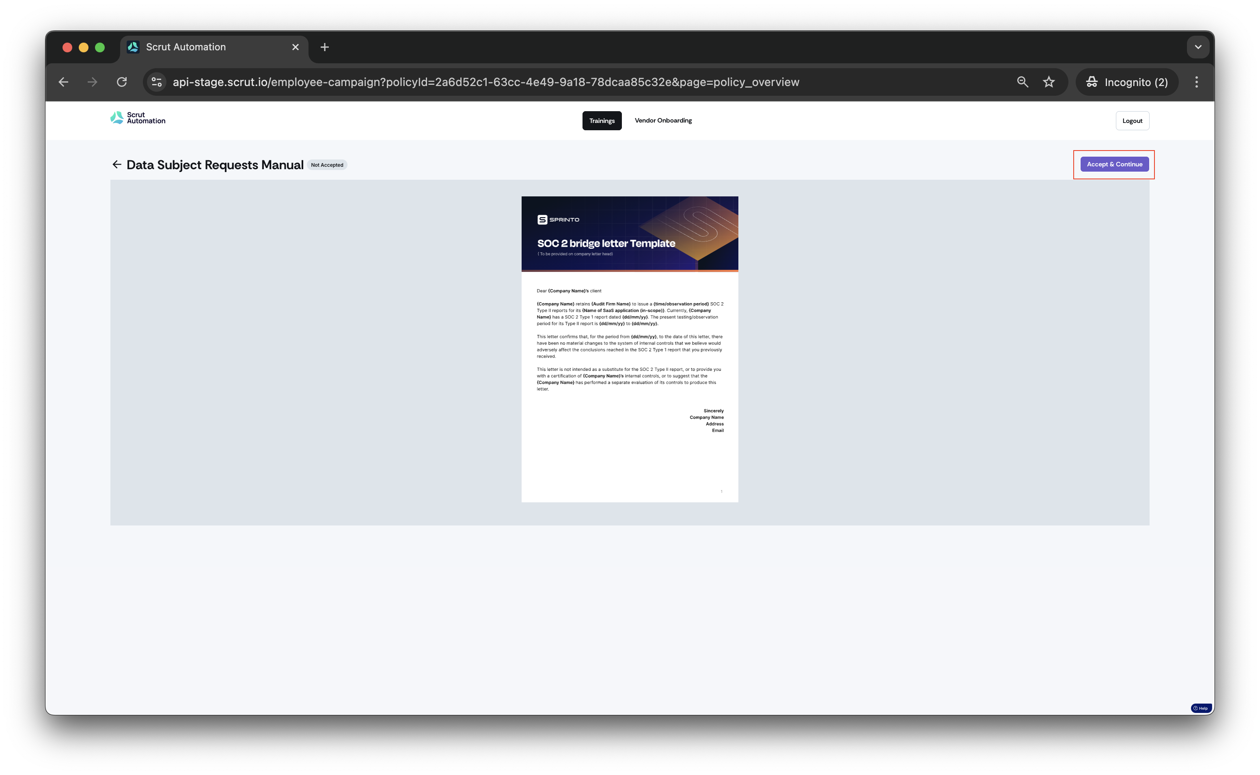Viewport: 1260px width, 775px height.
Task: Reload the page with the browser refresh icon
Action: pyautogui.click(x=121, y=82)
